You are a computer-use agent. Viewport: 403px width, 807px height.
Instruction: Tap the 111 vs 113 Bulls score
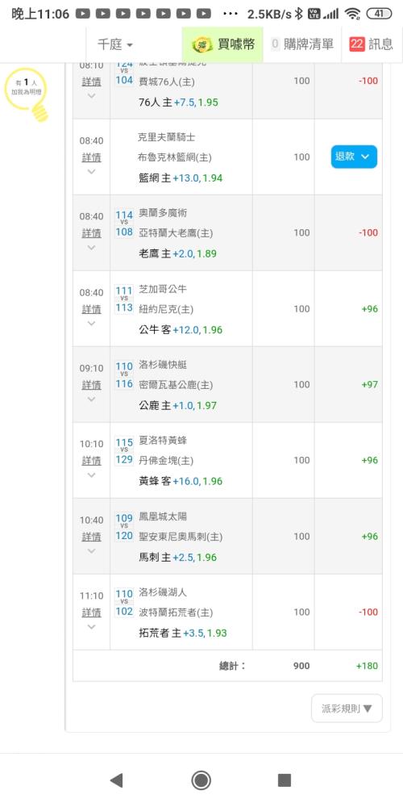click(124, 299)
